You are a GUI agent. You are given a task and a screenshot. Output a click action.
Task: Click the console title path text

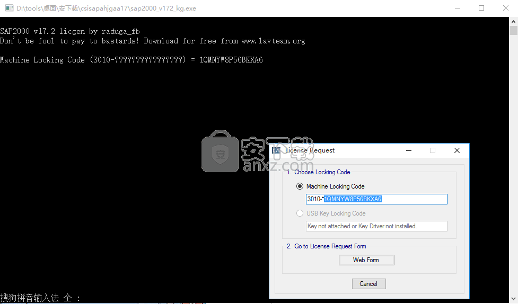point(106,8)
